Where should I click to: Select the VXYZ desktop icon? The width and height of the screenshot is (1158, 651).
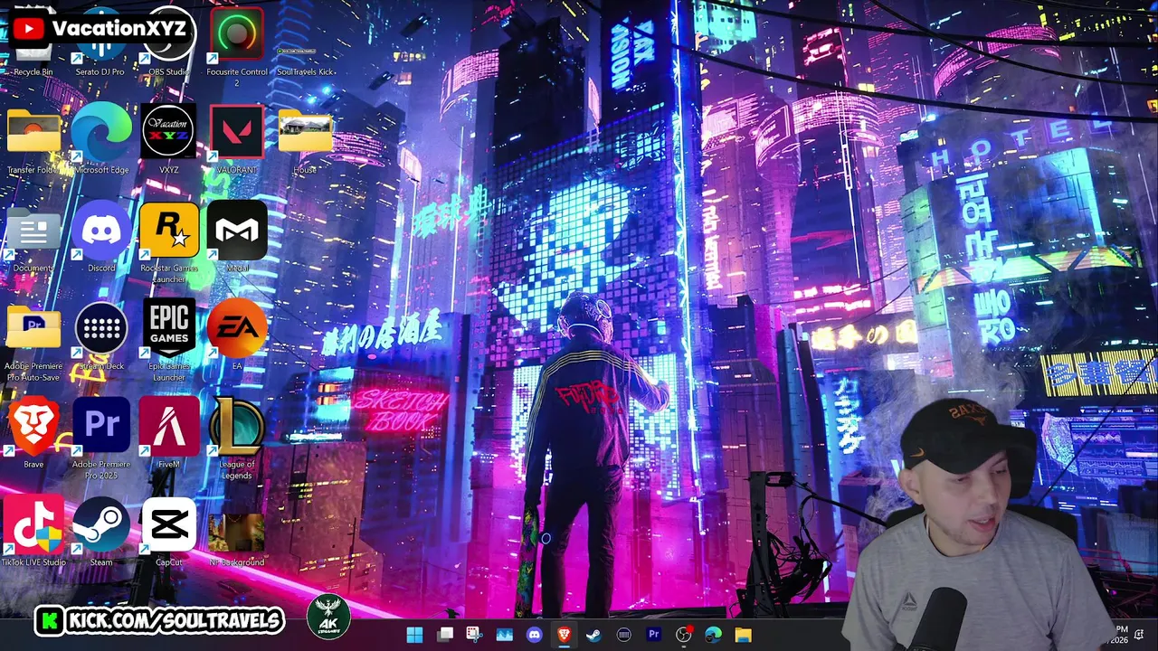tap(168, 139)
